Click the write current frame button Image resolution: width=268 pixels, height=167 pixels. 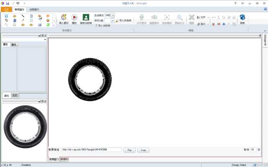[103, 26]
